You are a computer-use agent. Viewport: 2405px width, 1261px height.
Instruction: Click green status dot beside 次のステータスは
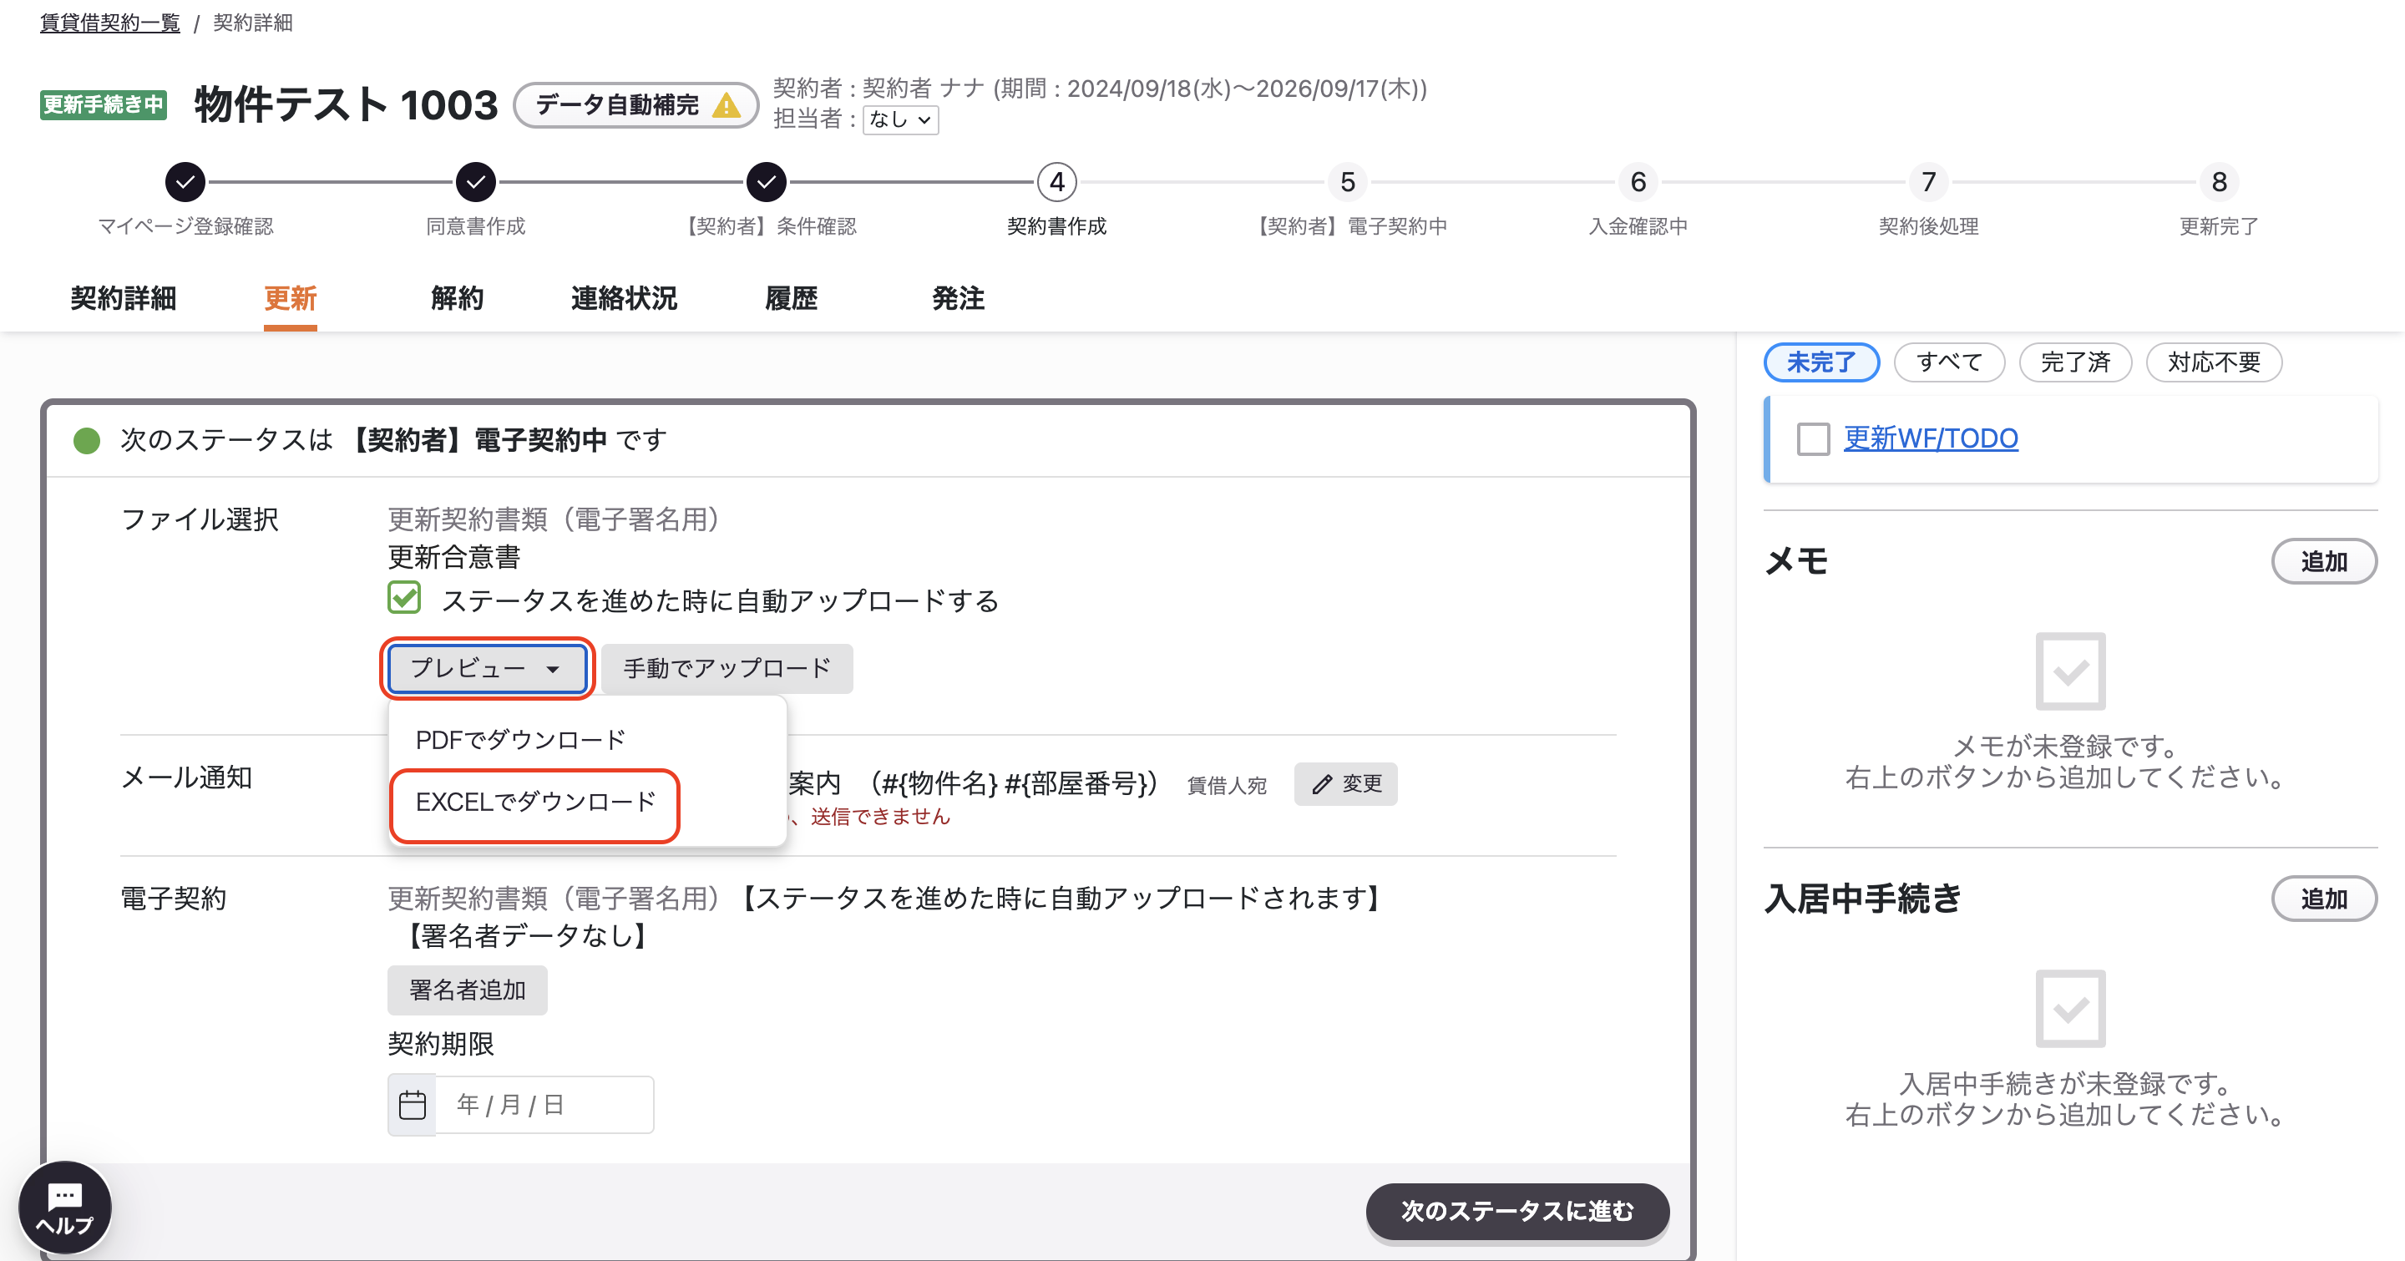point(87,441)
